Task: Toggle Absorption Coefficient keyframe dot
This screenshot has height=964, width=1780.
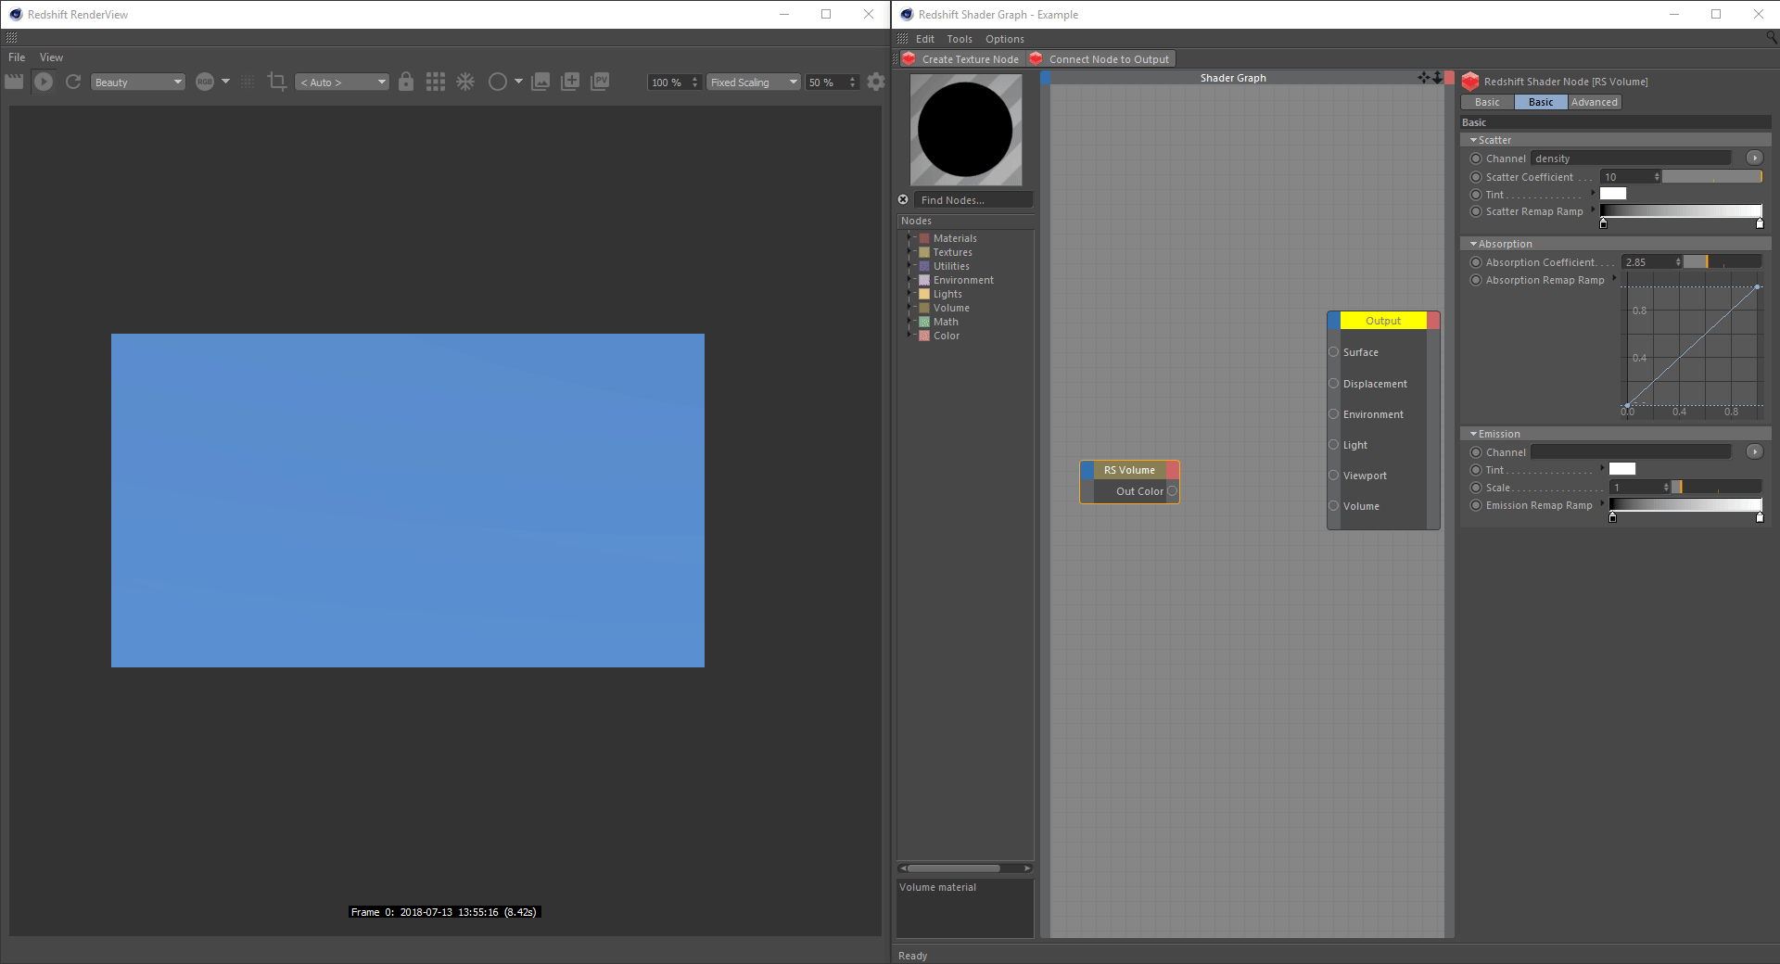Action: coord(1476,262)
